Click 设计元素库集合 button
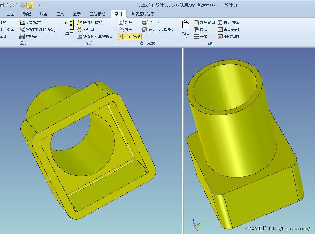The image size is (315, 234). pyautogui.click(x=159, y=30)
